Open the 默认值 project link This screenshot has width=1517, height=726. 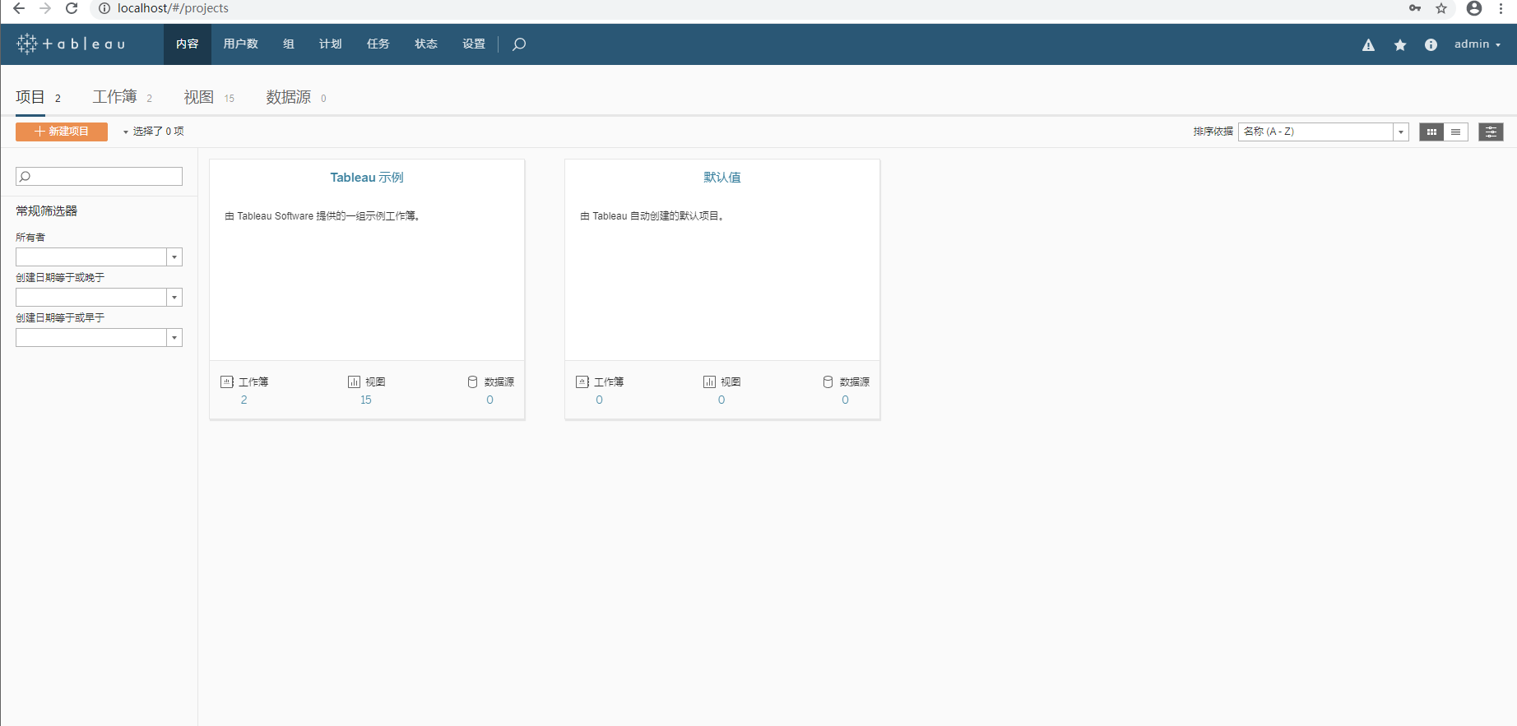(722, 178)
